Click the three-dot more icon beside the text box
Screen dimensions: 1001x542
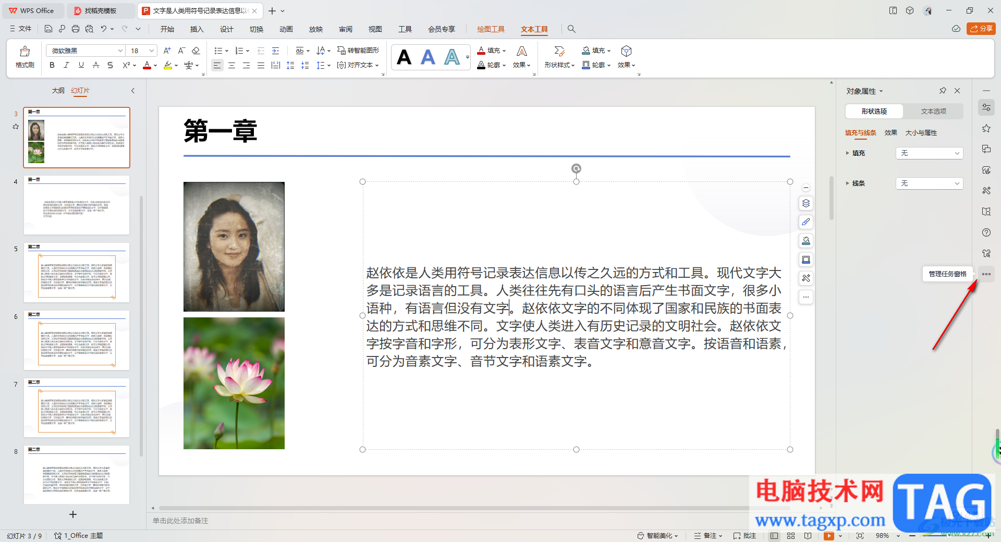(806, 297)
